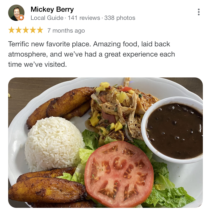Open the three-dot more options menu
The height and width of the screenshot is (216, 211).
click(199, 12)
